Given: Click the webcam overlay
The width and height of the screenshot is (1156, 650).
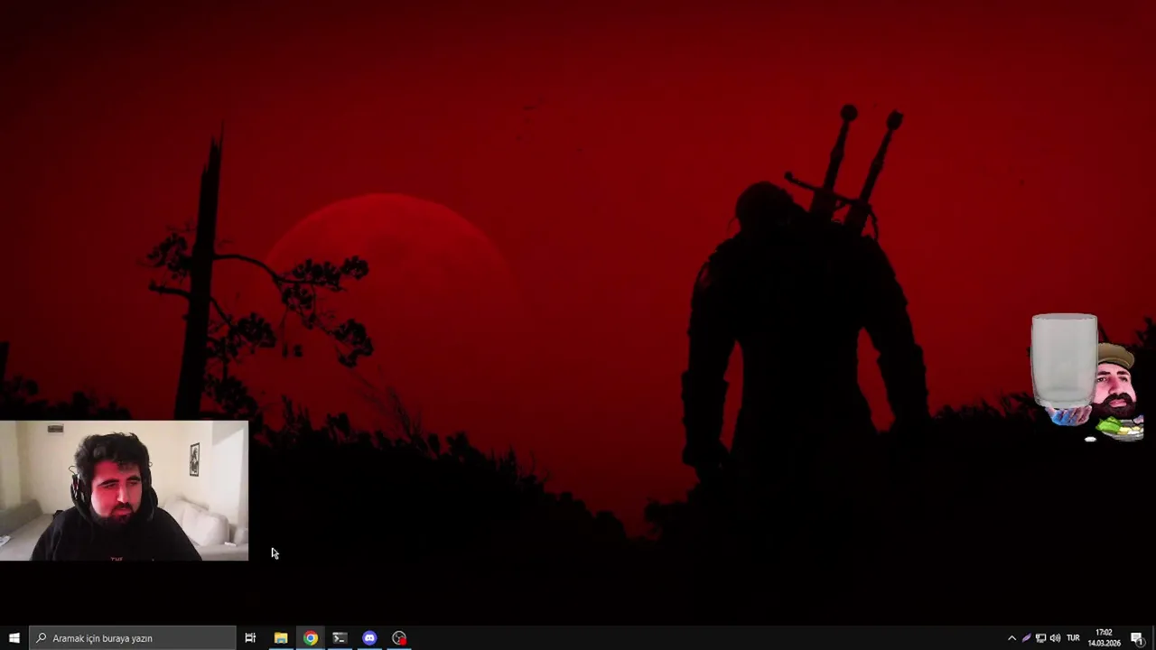Looking at the screenshot, I should point(124,491).
